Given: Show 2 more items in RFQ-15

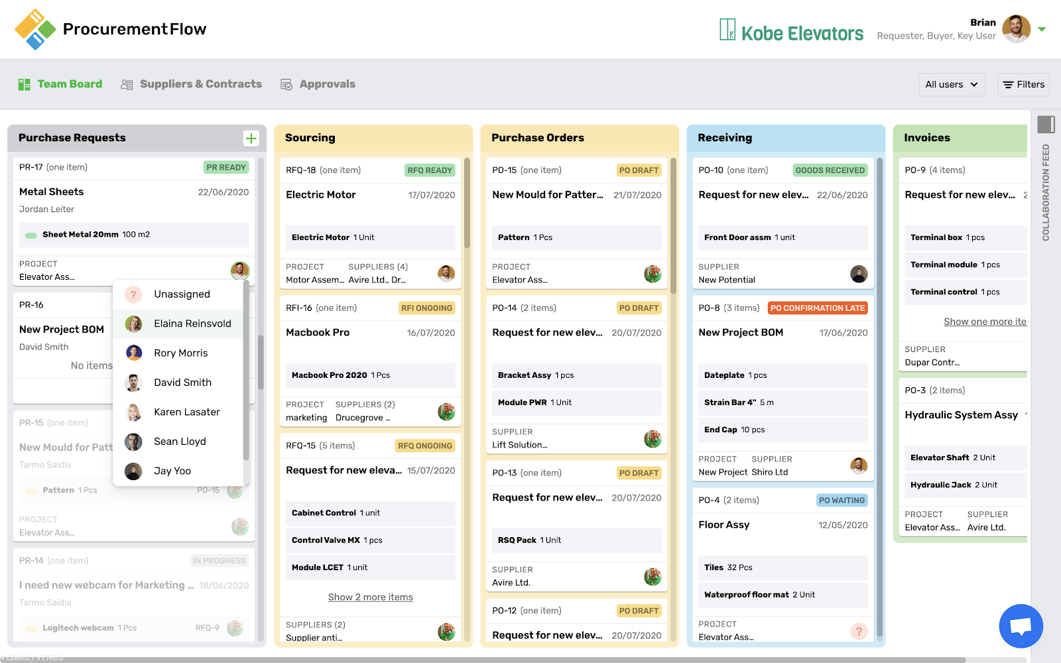Looking at the screenshot, I should 371,597.
